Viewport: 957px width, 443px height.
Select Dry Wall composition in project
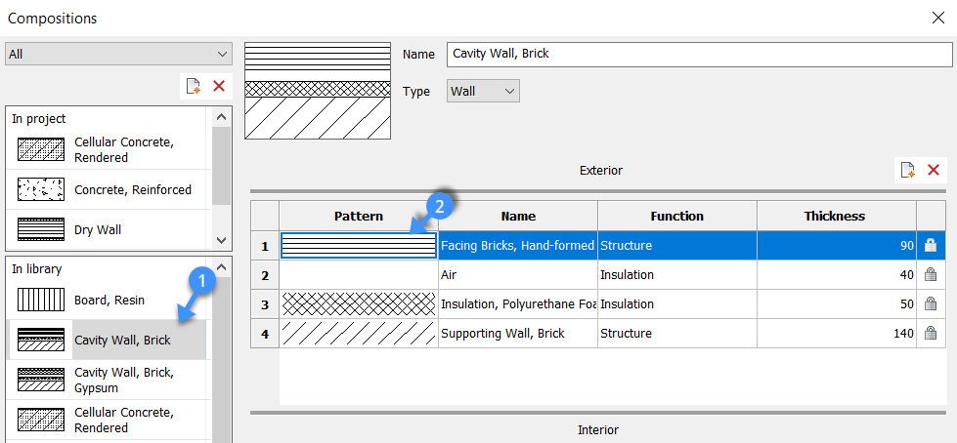coord(98,230)
